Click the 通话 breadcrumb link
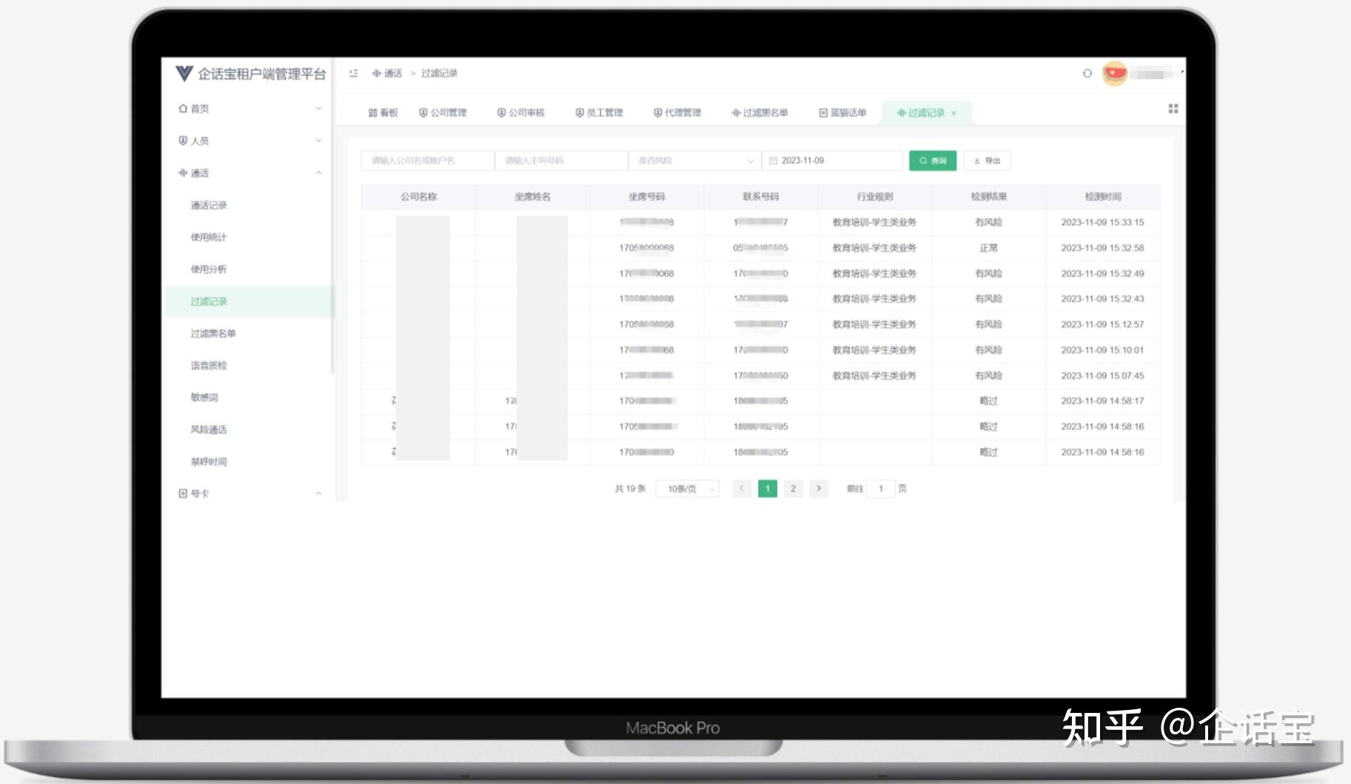Viewport: 1351px width, 784px height. (x=387, y=73)
